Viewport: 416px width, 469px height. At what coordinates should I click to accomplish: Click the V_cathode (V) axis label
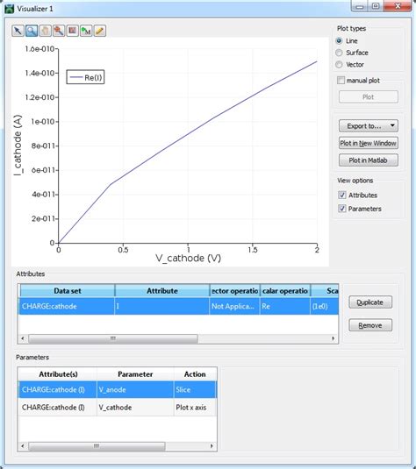(188, 258)
